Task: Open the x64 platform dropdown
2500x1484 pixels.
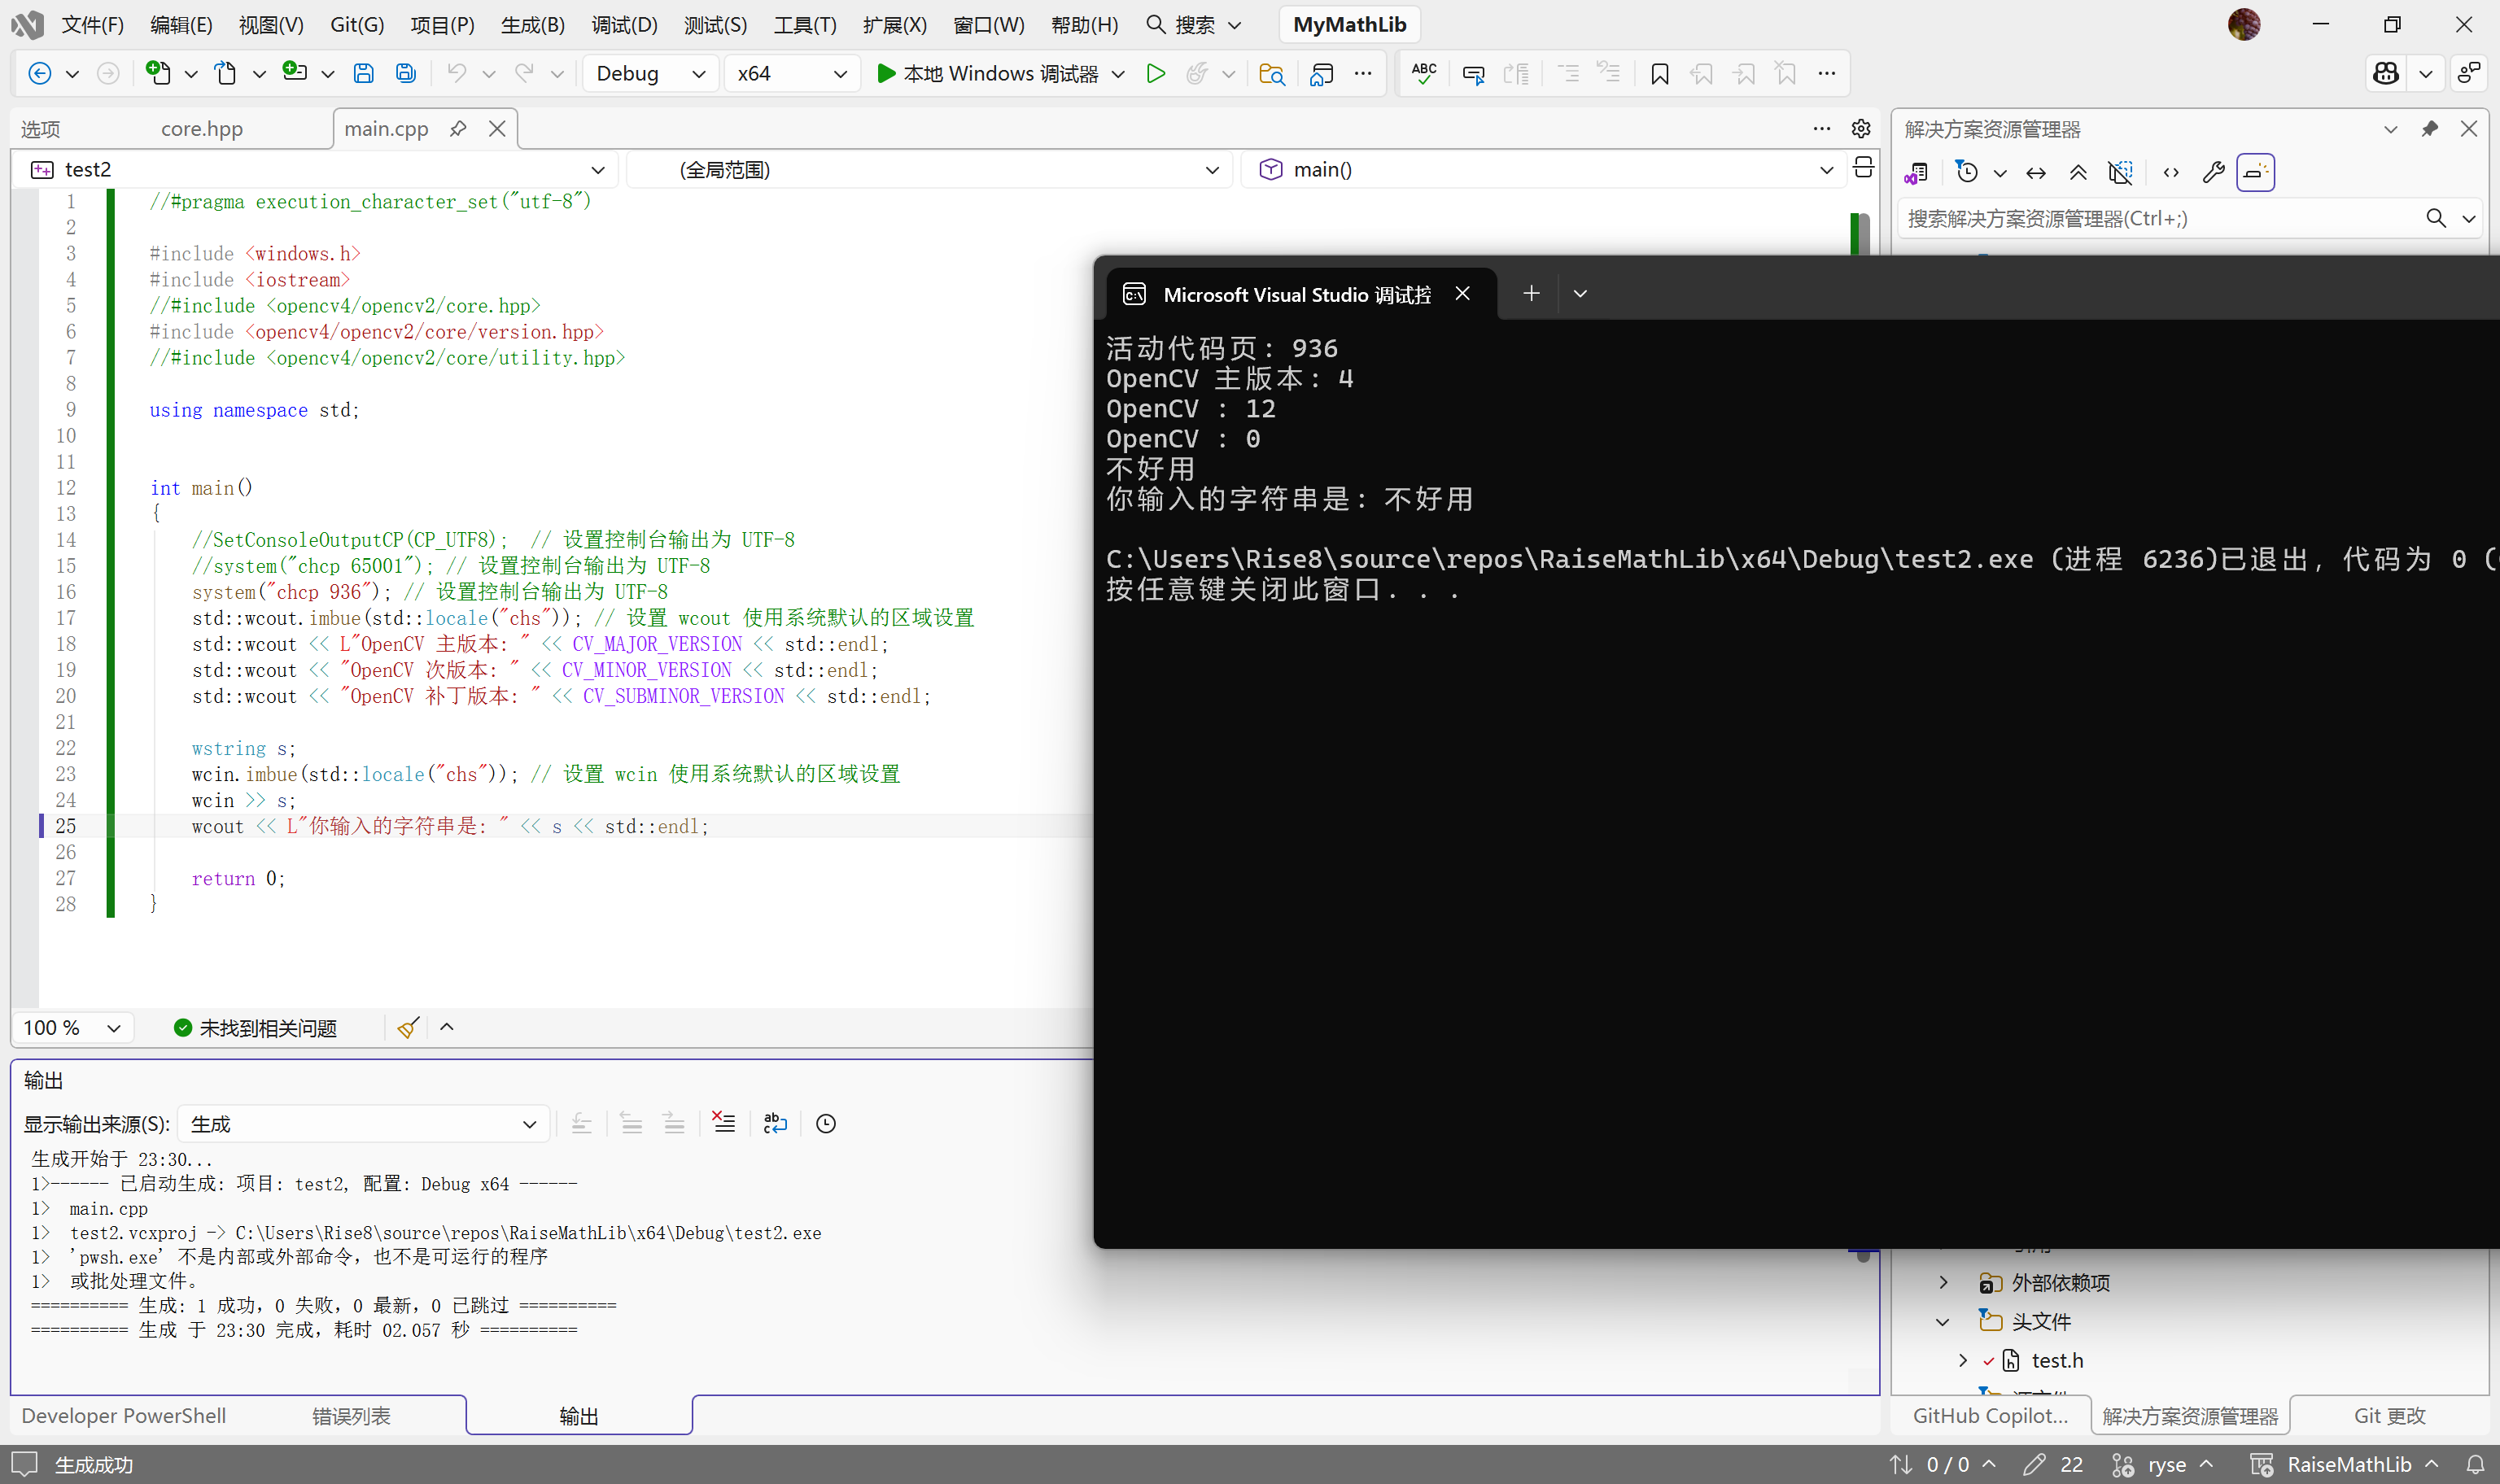Action: click(x=791, y=73)
